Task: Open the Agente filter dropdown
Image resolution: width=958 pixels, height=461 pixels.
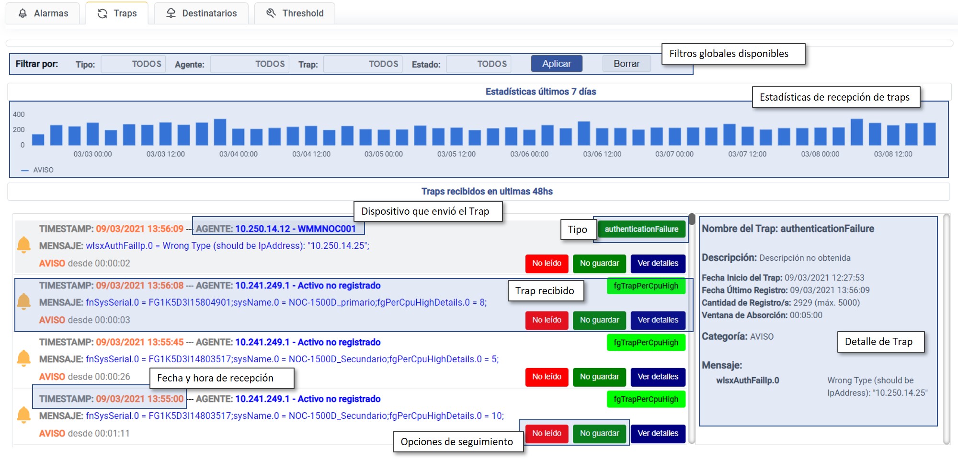Action: (x=250, y=64)
